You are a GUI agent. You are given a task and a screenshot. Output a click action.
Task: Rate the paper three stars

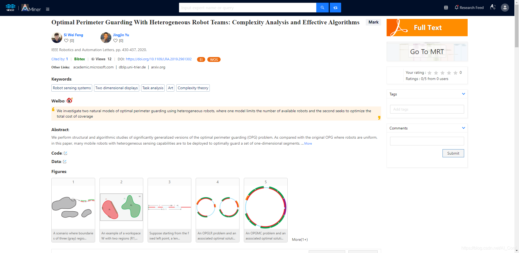(443, 73)
